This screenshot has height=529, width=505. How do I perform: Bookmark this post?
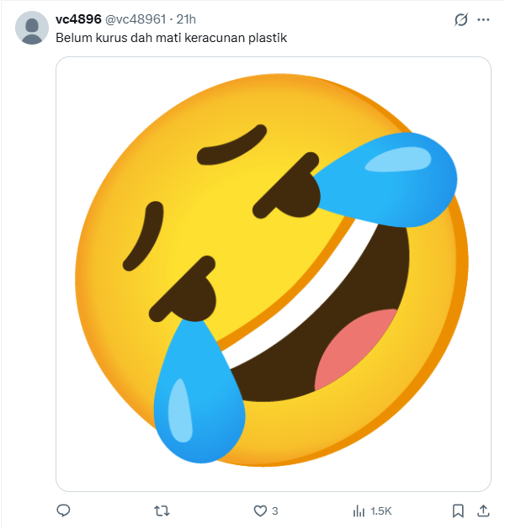[458, 510]
